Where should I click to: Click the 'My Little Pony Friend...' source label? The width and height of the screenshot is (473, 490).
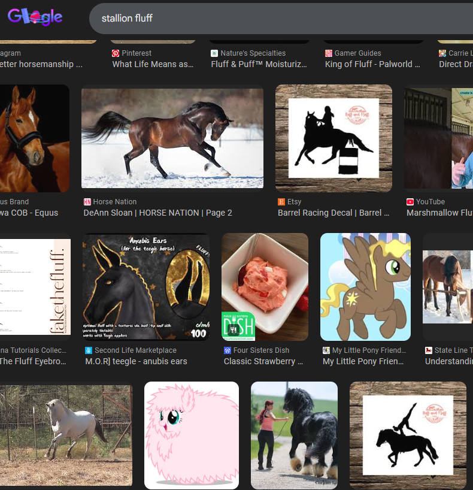(x=369, y=350)
